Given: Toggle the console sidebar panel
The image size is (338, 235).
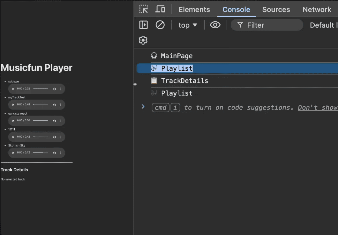Looking at the screenshot, I should point(144,25).
